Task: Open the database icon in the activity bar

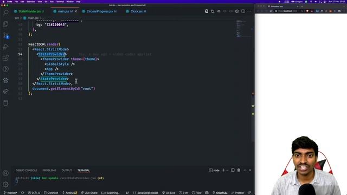Action: (x=6, y=103)
